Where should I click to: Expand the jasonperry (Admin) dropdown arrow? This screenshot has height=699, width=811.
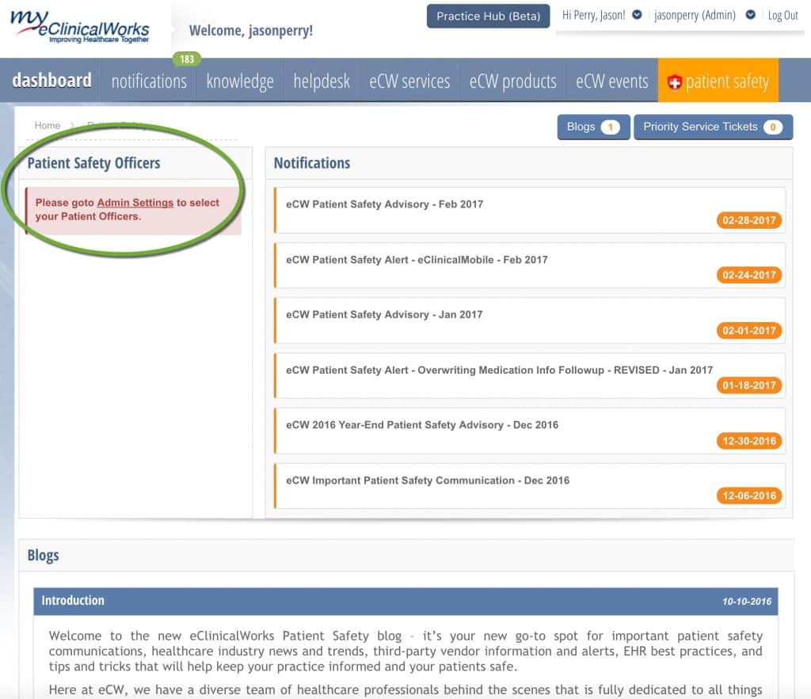751,14
